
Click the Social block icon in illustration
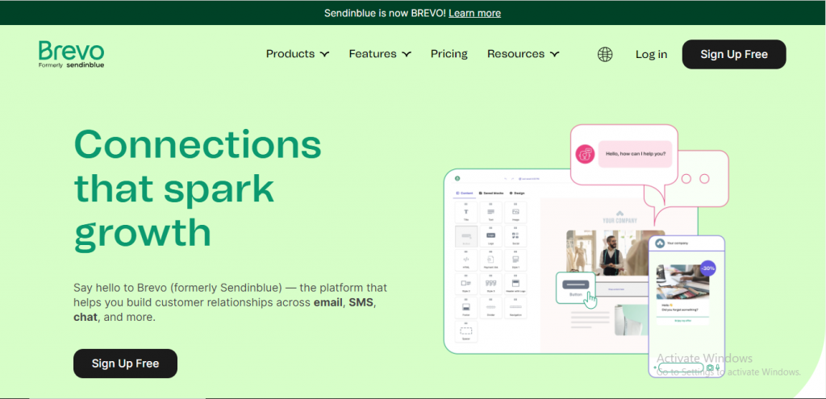[515, 236]
